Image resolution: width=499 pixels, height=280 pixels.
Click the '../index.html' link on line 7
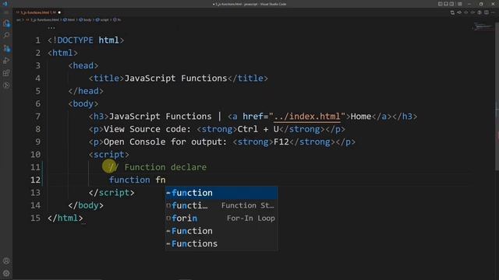pyautogui.click(x=306, y=117)
